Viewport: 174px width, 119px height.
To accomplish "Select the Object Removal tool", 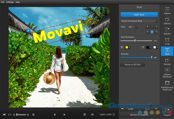I will (x=167, y=73).
